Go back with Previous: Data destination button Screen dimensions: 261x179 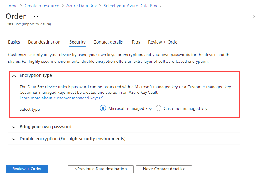click(x=100, y=169)
